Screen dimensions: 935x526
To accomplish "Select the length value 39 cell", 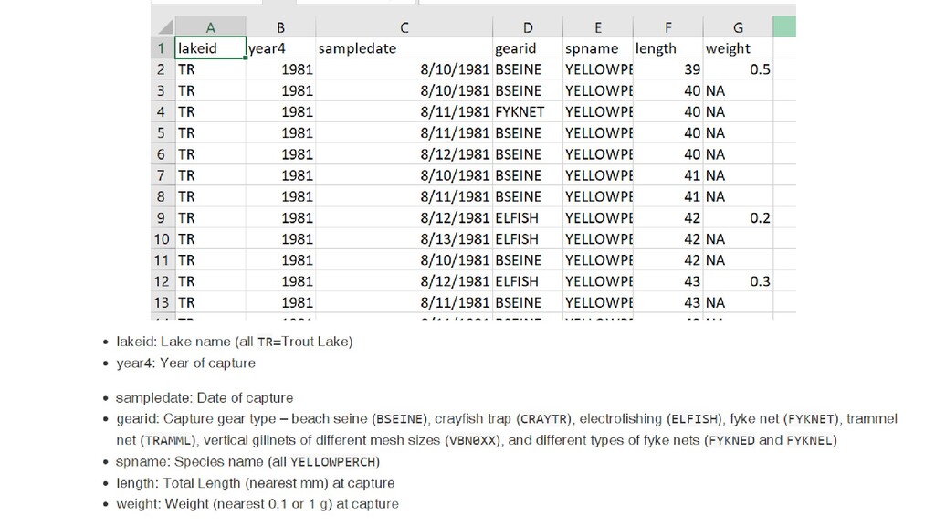I will click(667, 69).
